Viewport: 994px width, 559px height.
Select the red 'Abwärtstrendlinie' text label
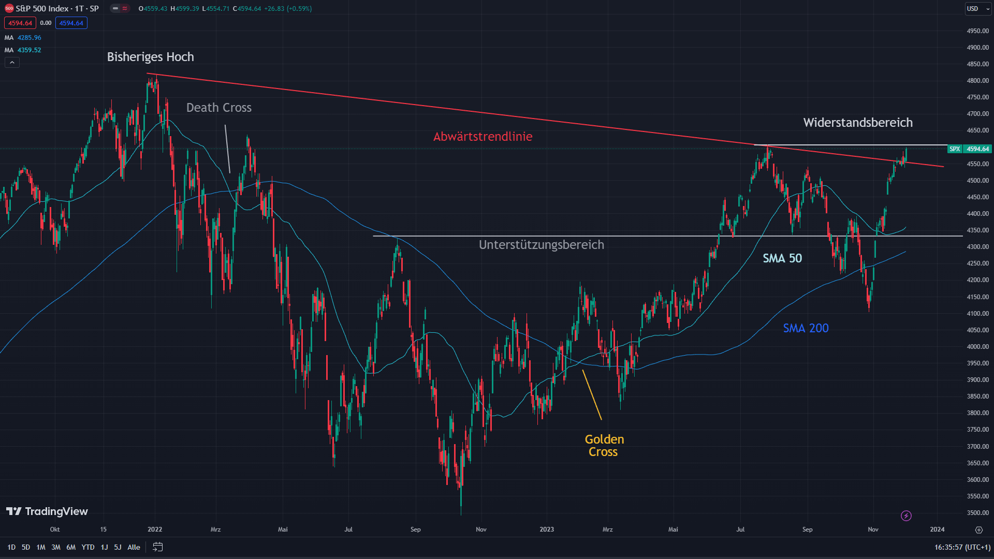(483, 137)
